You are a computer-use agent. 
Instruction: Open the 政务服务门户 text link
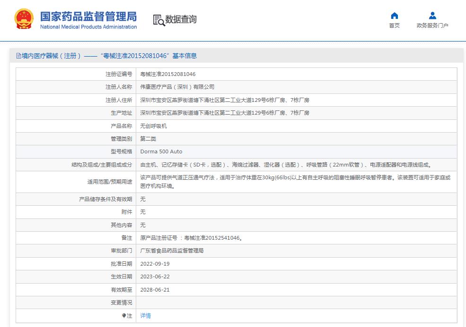pos(432,25)
